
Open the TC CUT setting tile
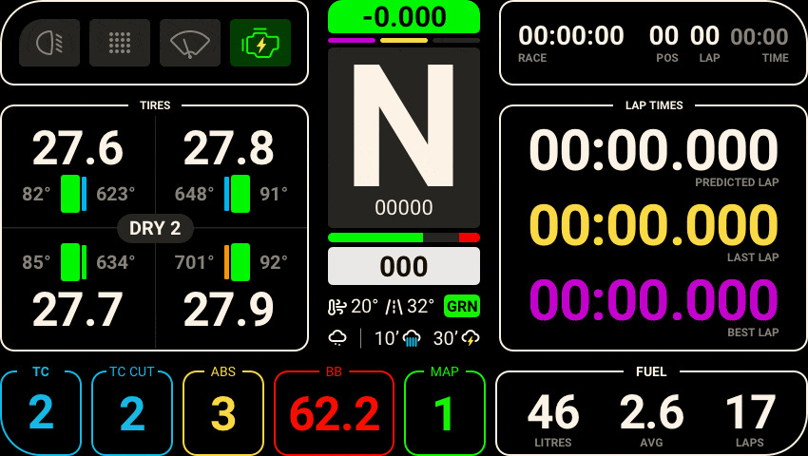click(132, 412)
